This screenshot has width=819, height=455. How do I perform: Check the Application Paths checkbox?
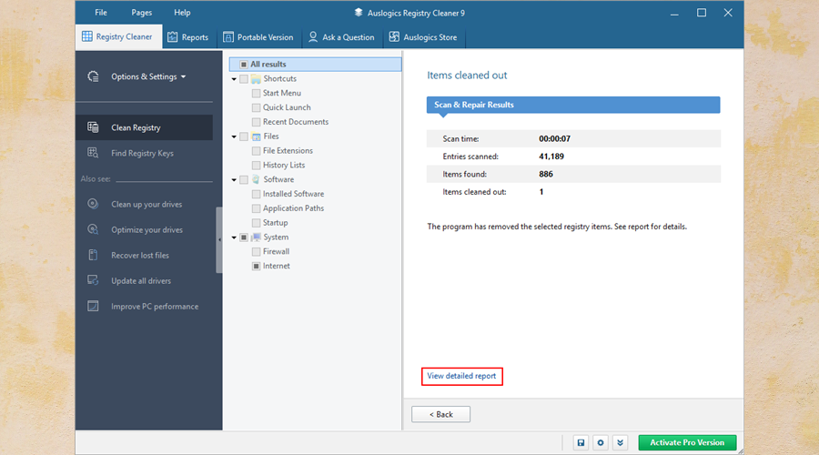click(x=256, y=208)
